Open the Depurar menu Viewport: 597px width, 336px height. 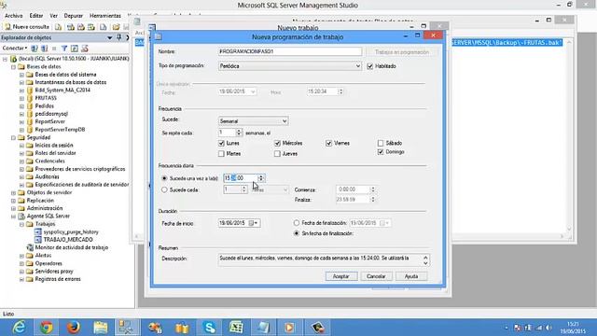pyautogui.click(x=74, y=16)
